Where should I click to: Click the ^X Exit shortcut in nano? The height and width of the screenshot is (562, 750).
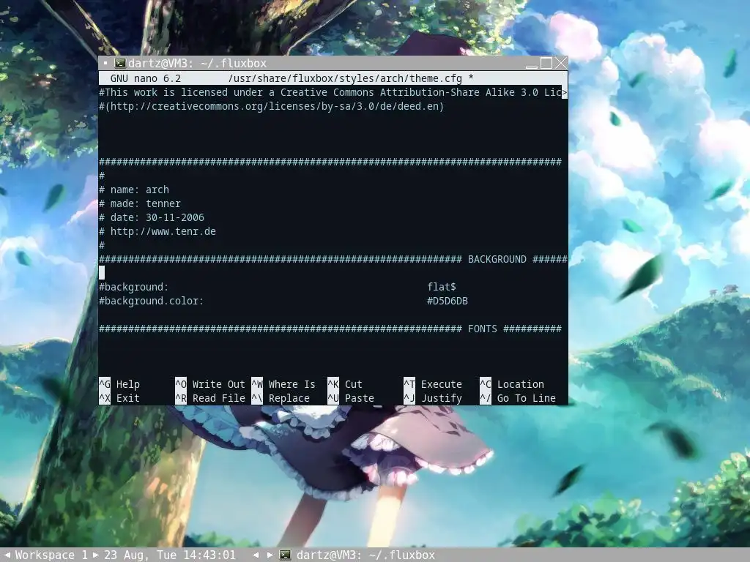(119, 398)
